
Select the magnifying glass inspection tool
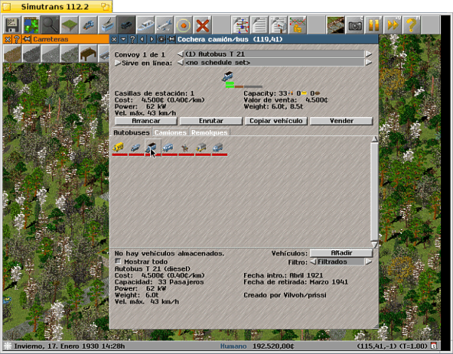pyautogui.click(x=51, y=25)
